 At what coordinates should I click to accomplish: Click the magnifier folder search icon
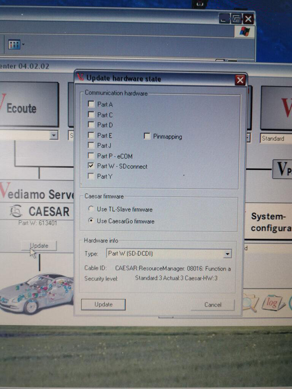[250, 303]
